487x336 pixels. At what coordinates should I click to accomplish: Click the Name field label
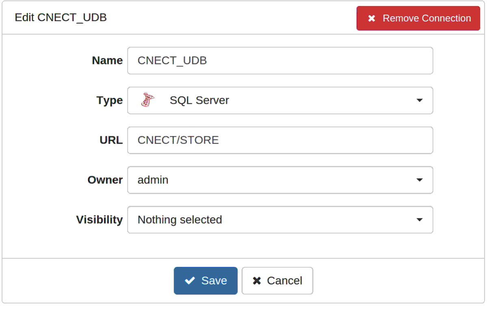107,60
